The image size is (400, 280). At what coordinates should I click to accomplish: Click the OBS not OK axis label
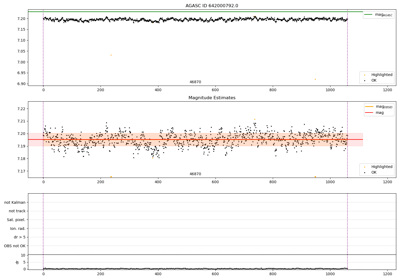point(15,246)
